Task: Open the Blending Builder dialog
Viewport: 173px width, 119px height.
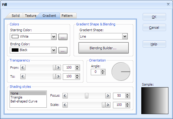Action: coord(103,48)
